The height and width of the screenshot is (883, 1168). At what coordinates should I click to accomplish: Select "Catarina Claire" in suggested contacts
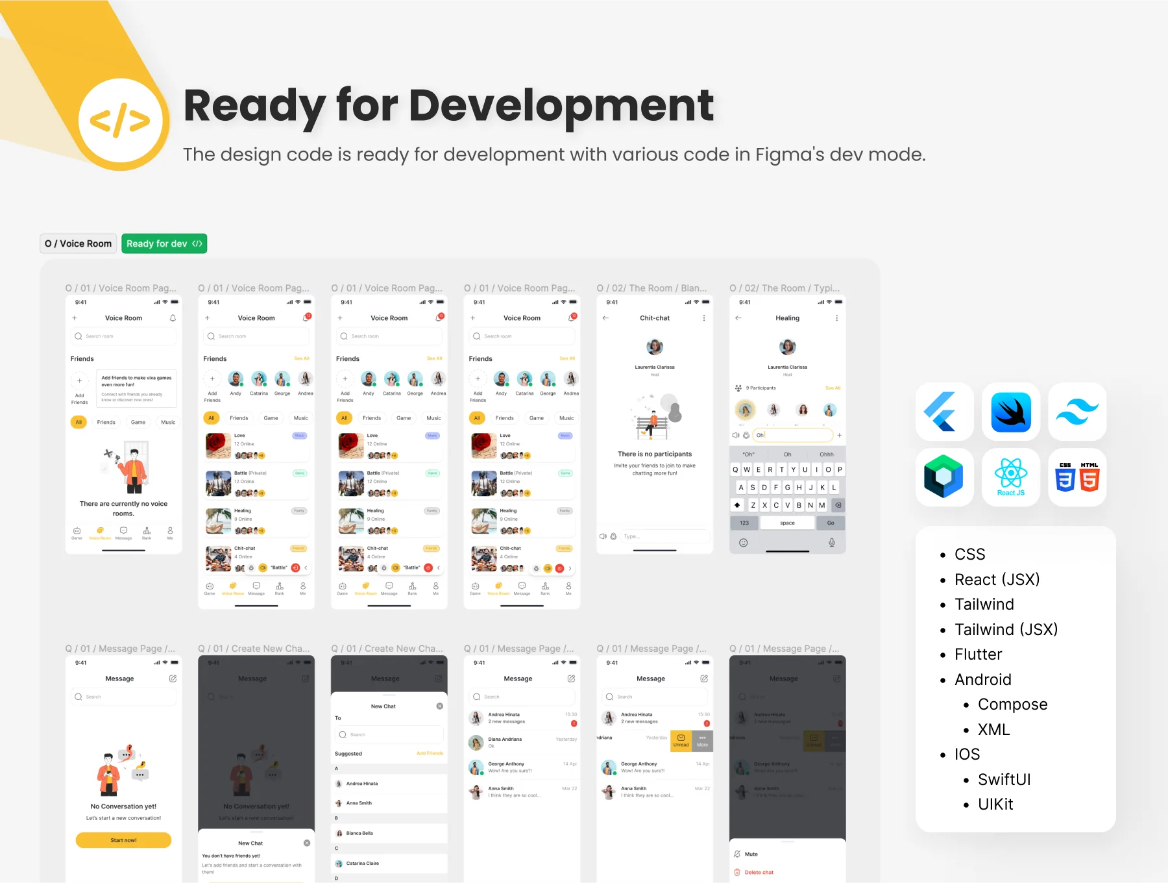point(389,864)
